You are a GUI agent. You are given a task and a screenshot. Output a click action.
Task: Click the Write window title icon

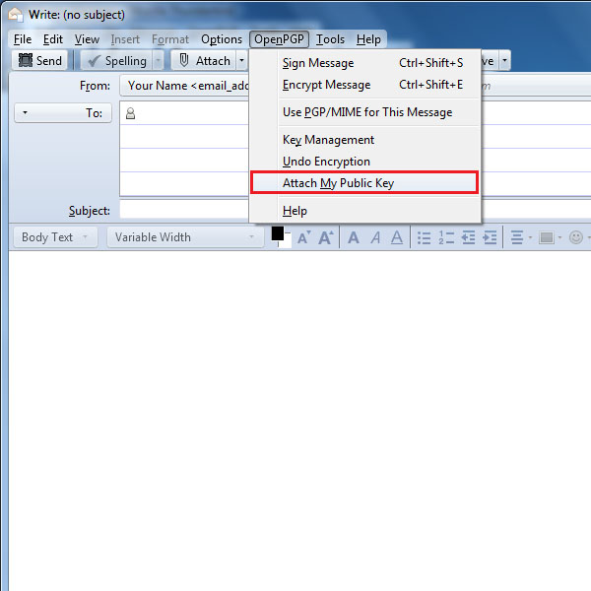point(16,15)
